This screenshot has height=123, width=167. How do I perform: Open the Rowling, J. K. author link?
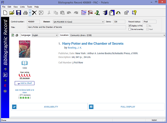(75, 48)
